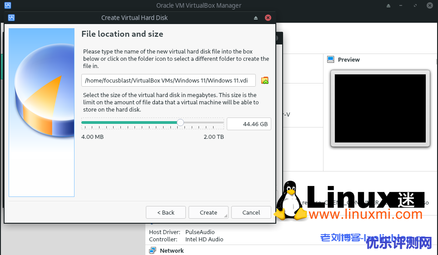
Task: Click the 44.46 GB size input field
Action: pyautogui.click(x=249, y=124)
